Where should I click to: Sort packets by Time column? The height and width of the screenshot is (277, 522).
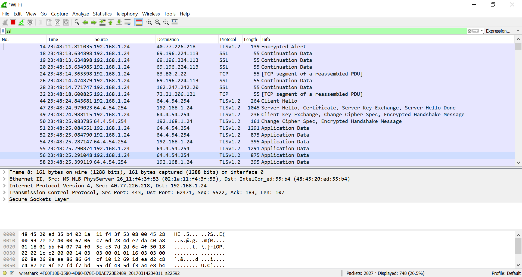(x=70, y=39)
